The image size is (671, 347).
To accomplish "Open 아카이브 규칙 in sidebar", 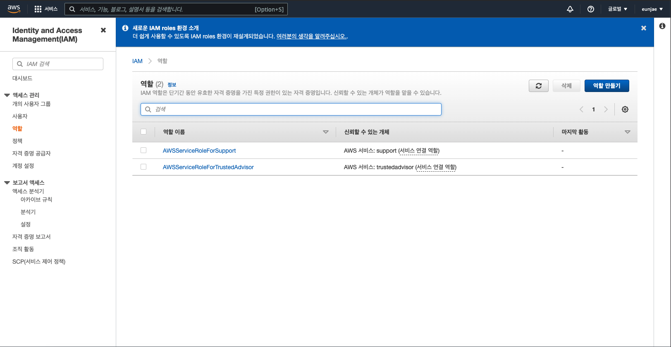I will point(36,200).
